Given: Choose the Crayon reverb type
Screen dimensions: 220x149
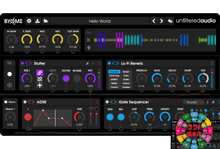Looking at the screenshot, I should [114, 87].
